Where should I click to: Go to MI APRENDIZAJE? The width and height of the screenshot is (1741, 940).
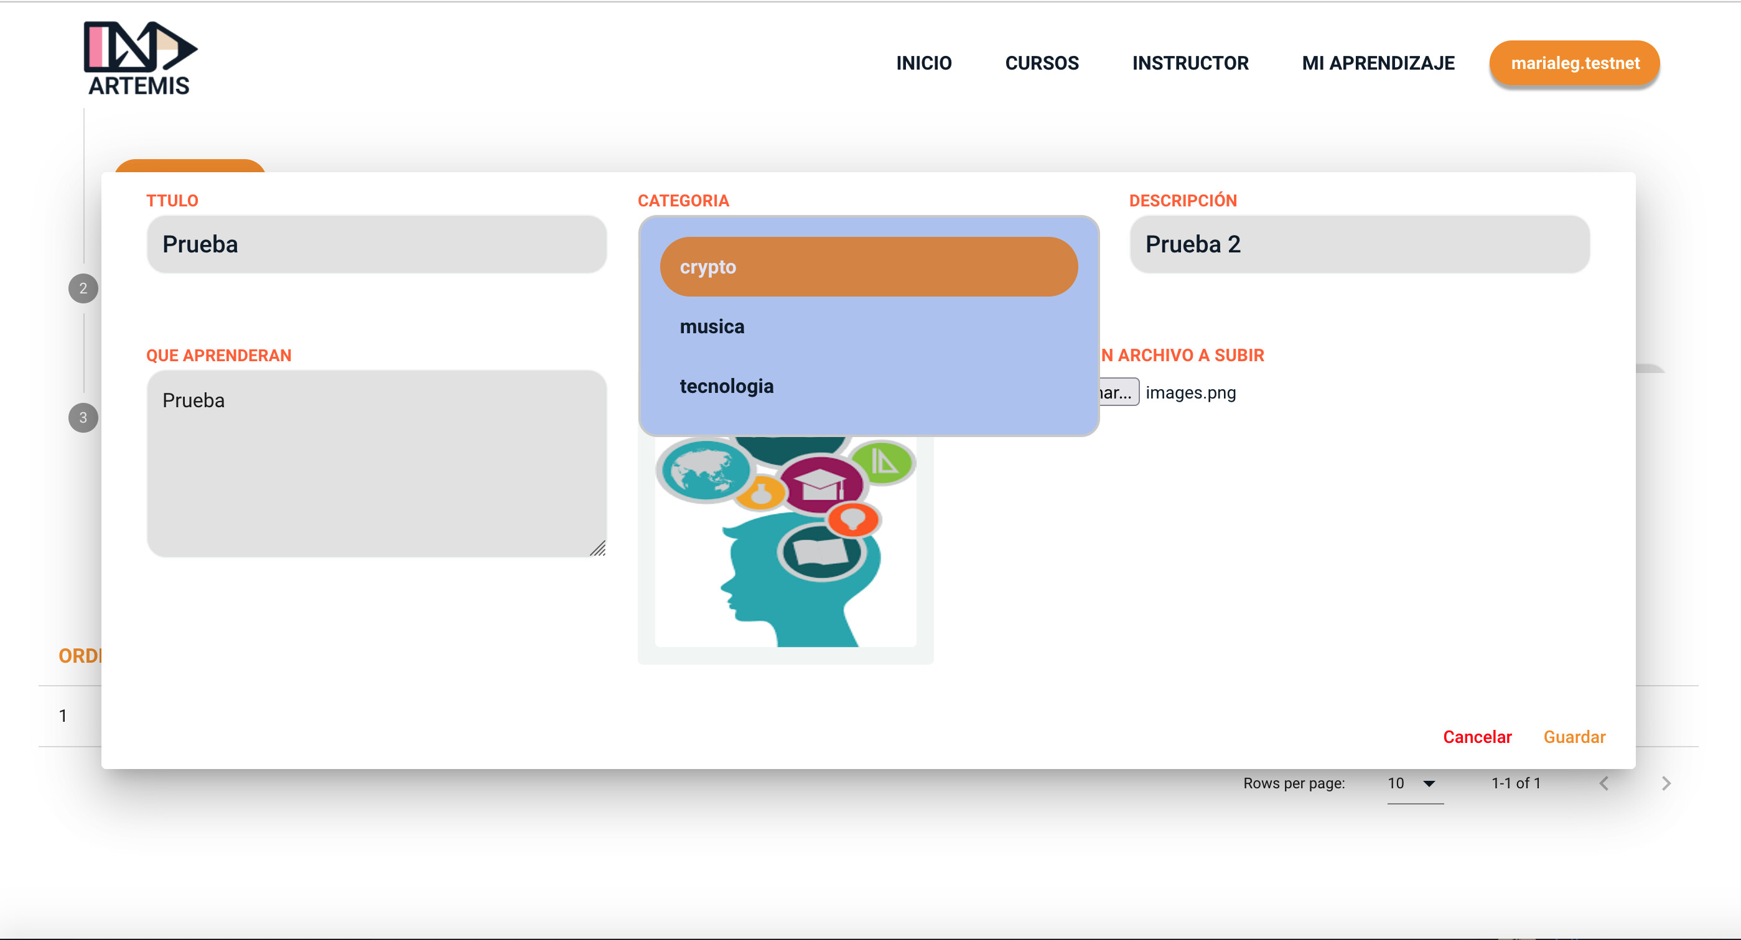coord(1378,63)
